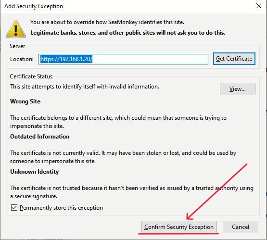Toggle Permanently store this exception checkbox
This screenshot has height=240, width=267.
point(14,208)
